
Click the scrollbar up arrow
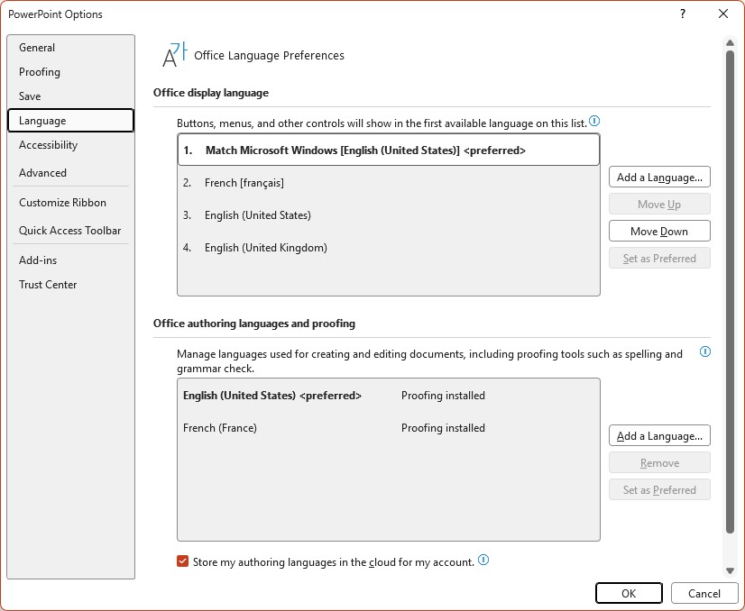(x=730, y=43)
